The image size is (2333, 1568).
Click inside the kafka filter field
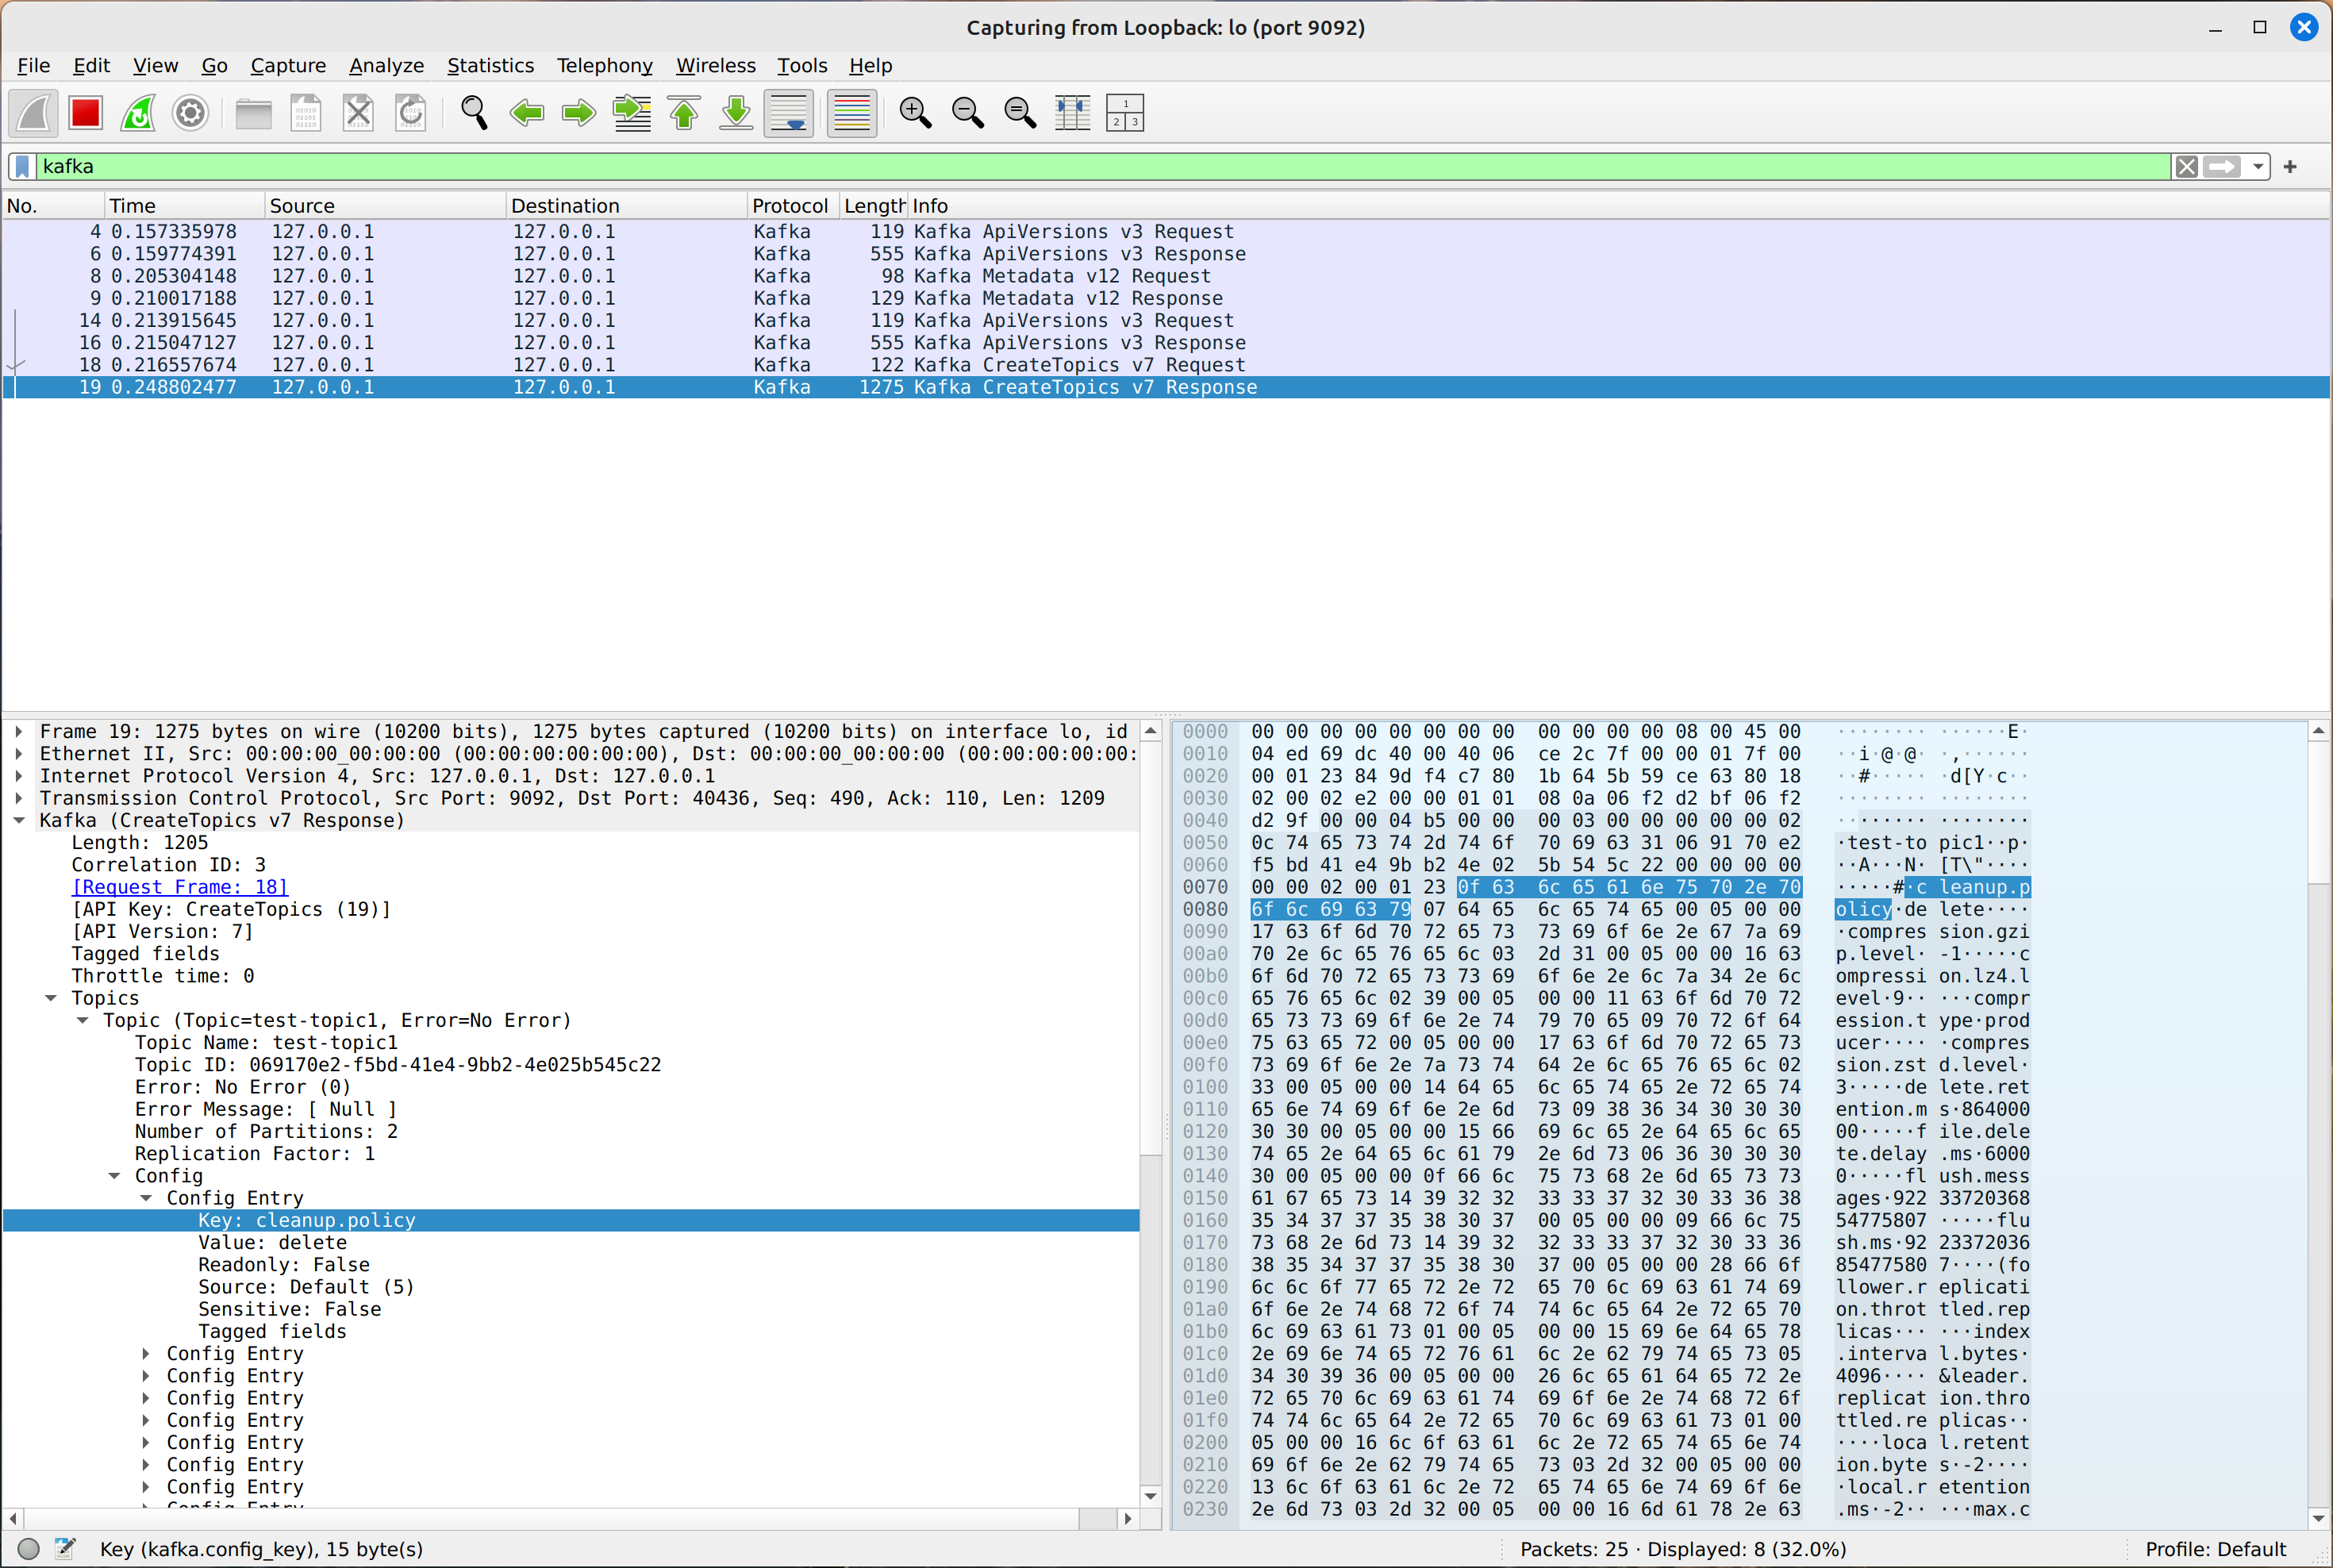[x=1000, y=167]
